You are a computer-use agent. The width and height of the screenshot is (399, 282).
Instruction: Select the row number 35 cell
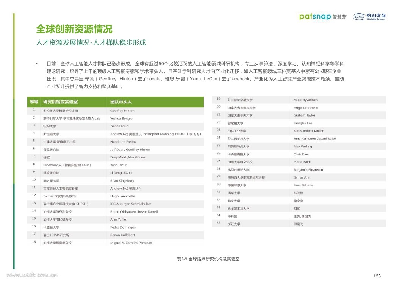point(218,223)
